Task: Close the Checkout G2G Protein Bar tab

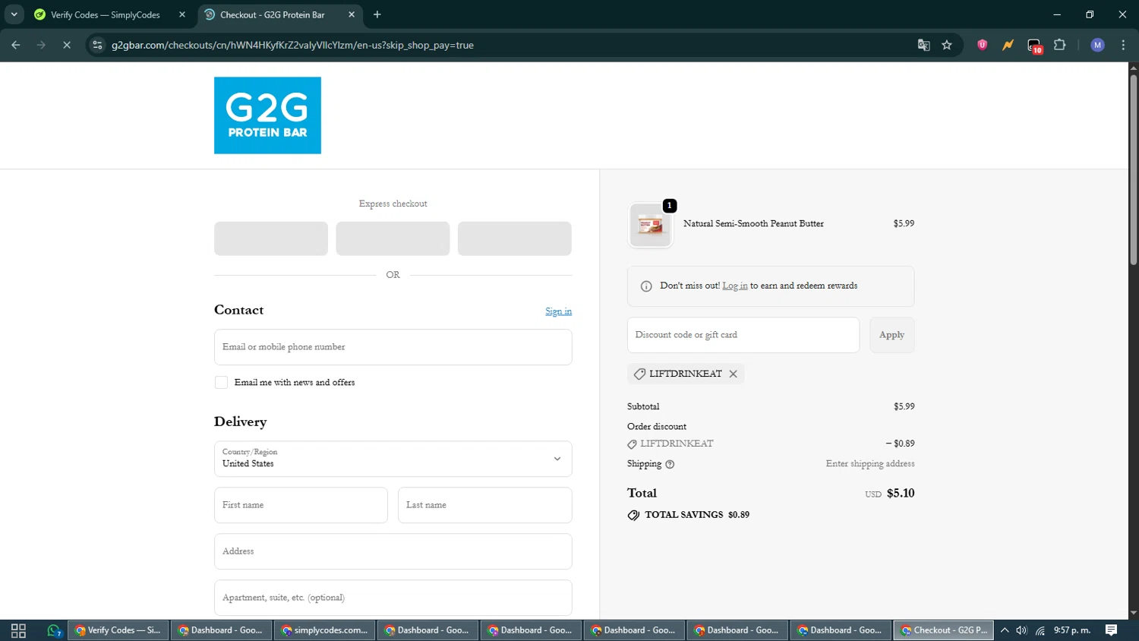Action: coord(352,14)
